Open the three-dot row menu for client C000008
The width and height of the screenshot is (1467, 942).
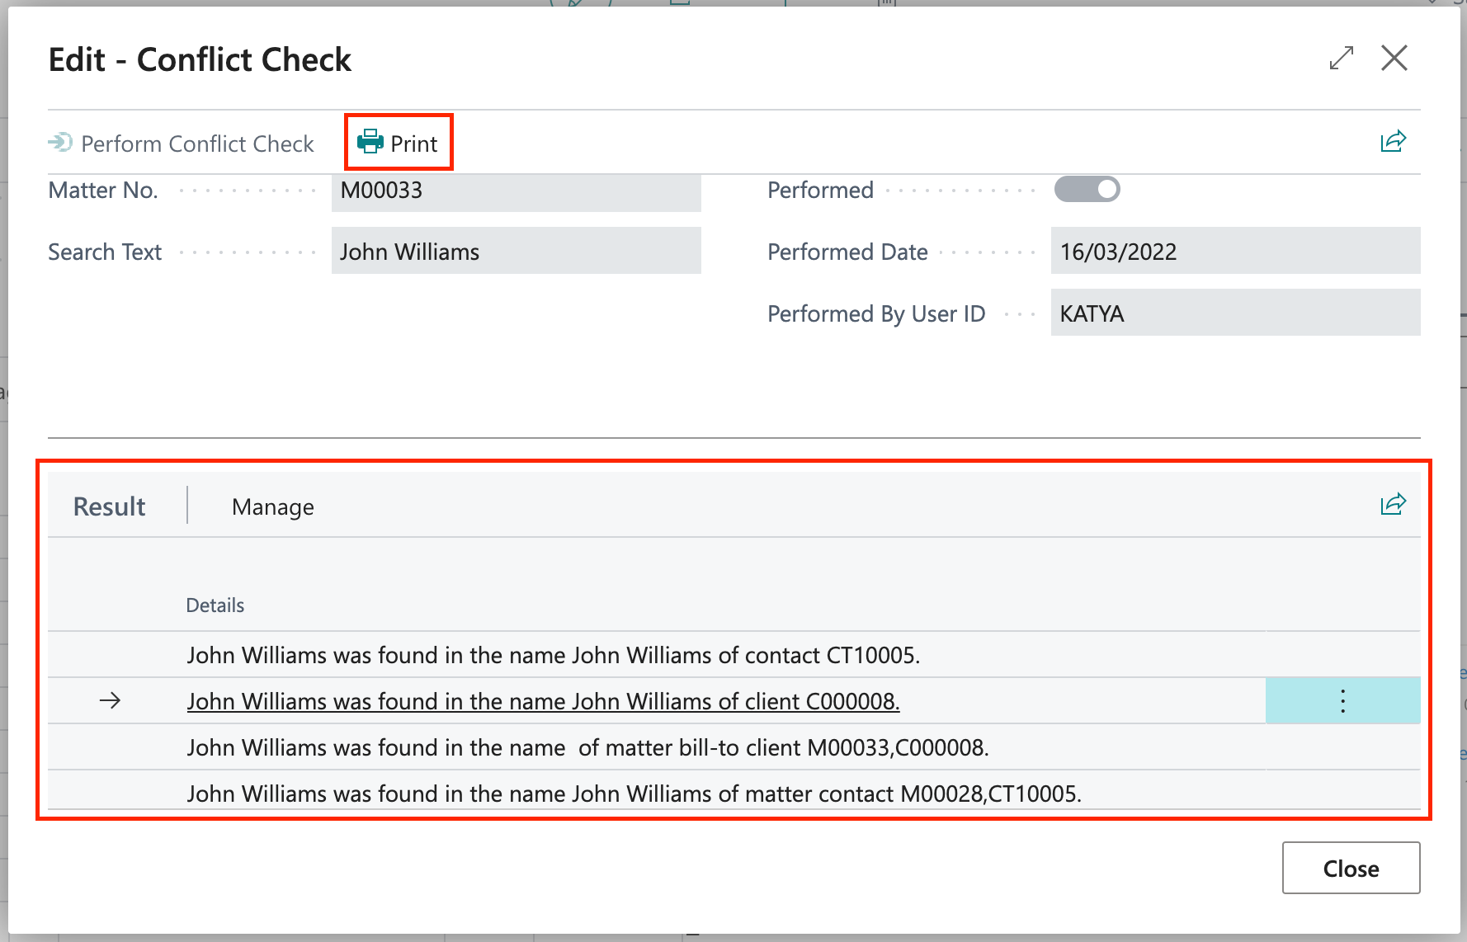click(1342, 701)
